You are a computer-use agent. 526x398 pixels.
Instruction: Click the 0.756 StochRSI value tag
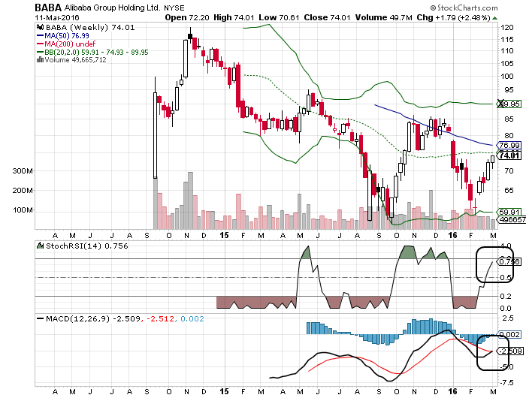(x=509, y=261)
